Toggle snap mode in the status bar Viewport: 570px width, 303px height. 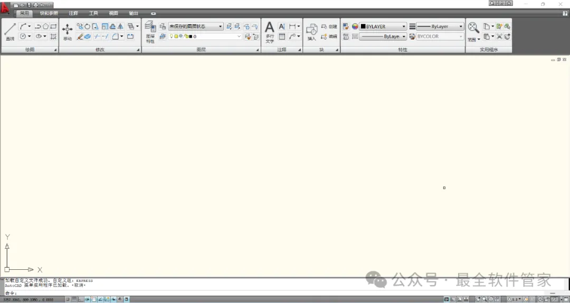(x=68, y=299)
